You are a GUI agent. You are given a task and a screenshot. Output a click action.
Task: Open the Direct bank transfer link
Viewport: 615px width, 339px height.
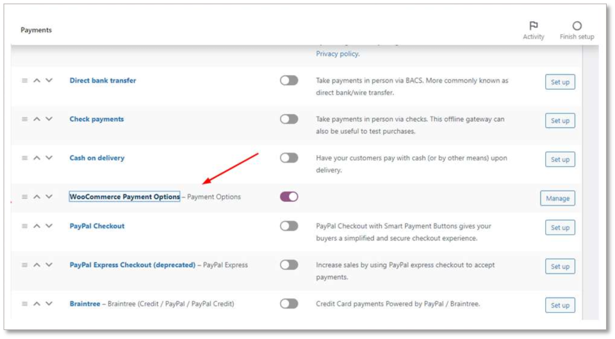coord(102,81)
